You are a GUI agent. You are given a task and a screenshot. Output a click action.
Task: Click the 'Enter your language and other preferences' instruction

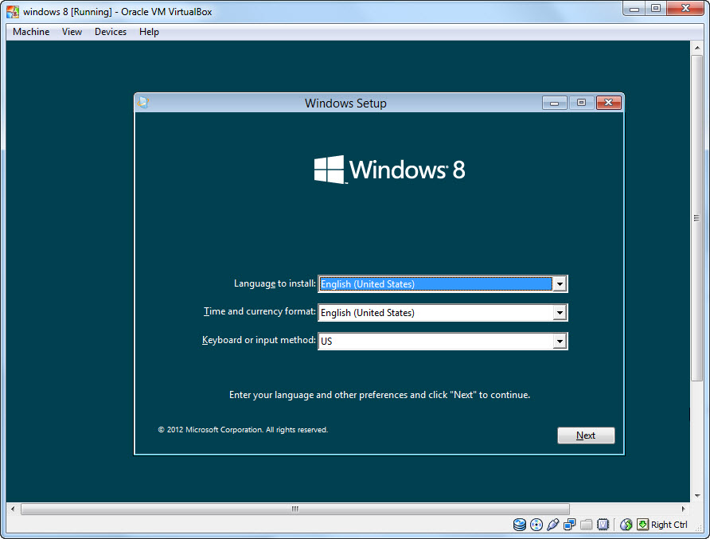[380, 395]
